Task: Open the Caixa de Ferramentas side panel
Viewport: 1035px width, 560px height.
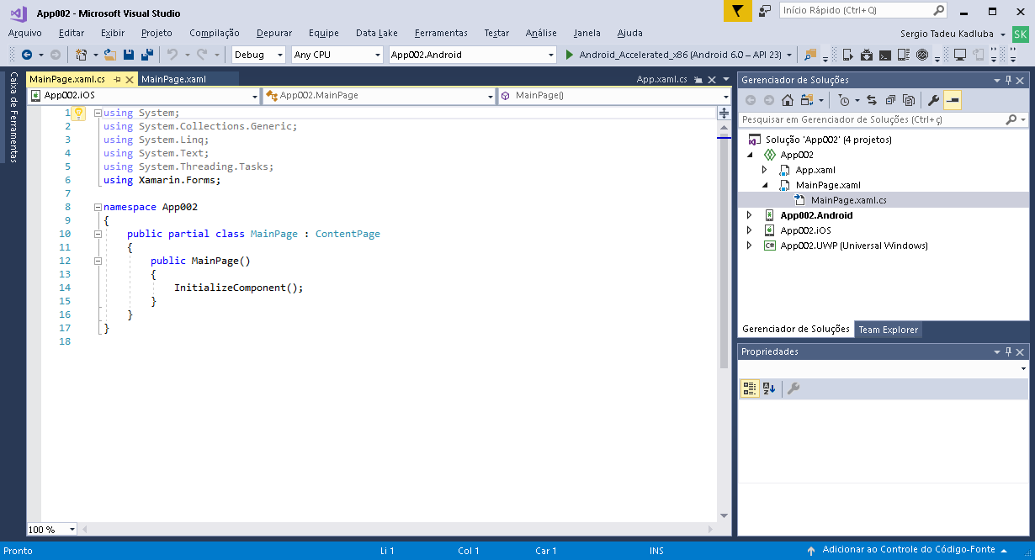Action: [13, 117]
